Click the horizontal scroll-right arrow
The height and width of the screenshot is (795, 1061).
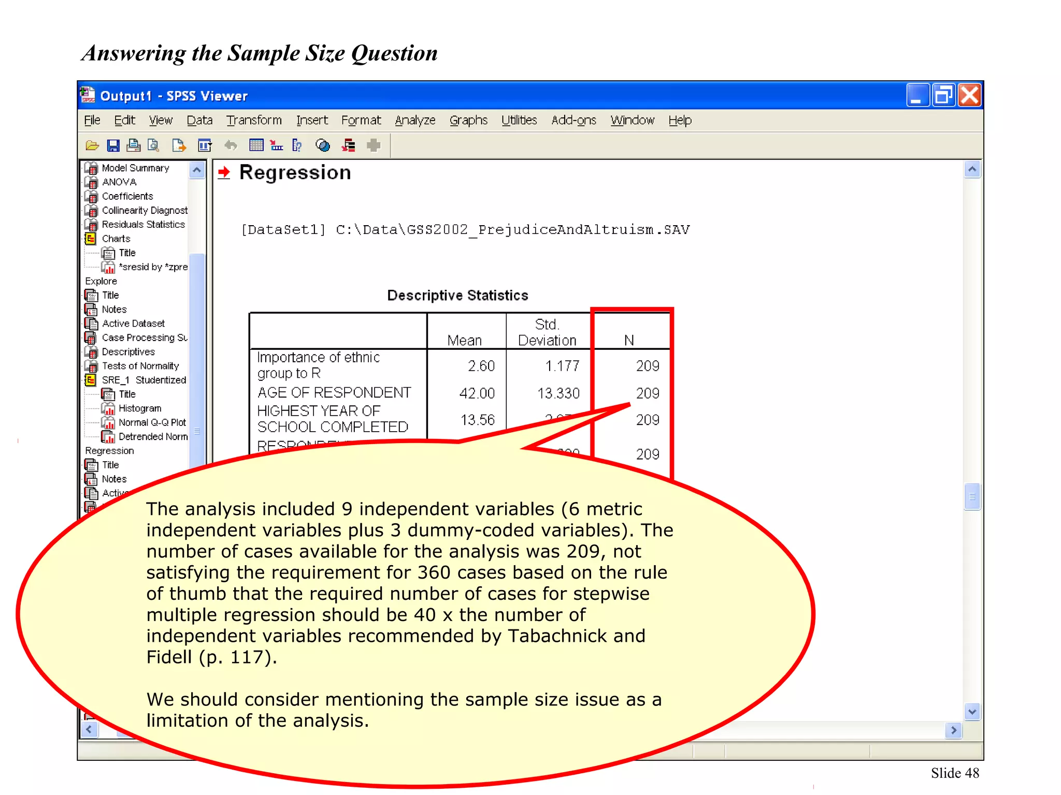(953, 730)
